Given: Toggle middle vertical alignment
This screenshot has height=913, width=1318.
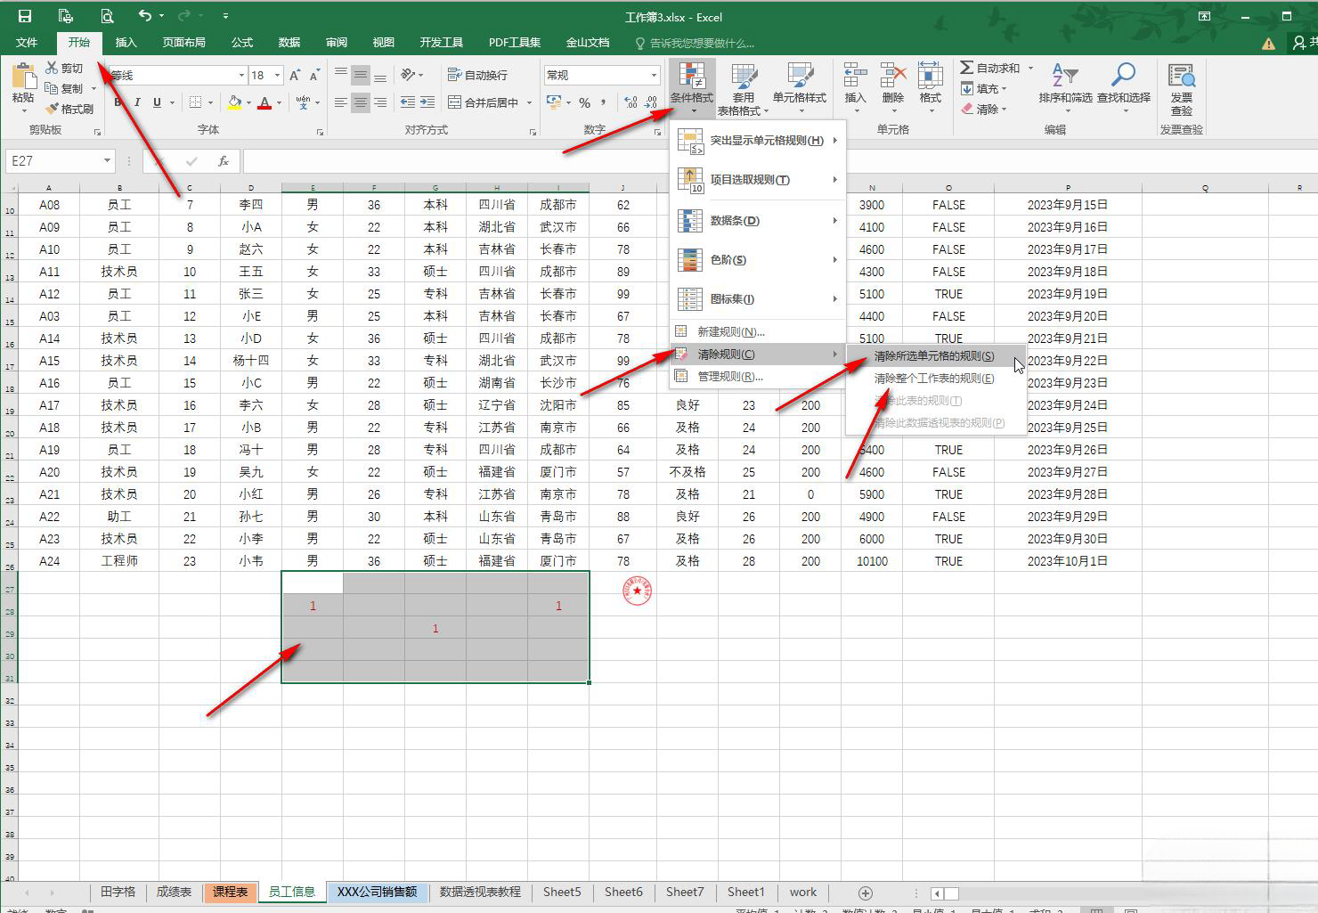Looking at the screenshot, I should pos(360,75).
